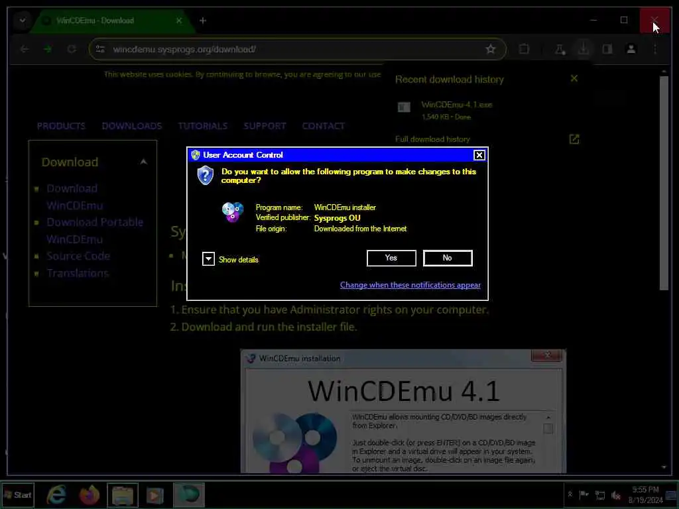Open WinCDEmu-4.1.exe from download history

456,105
